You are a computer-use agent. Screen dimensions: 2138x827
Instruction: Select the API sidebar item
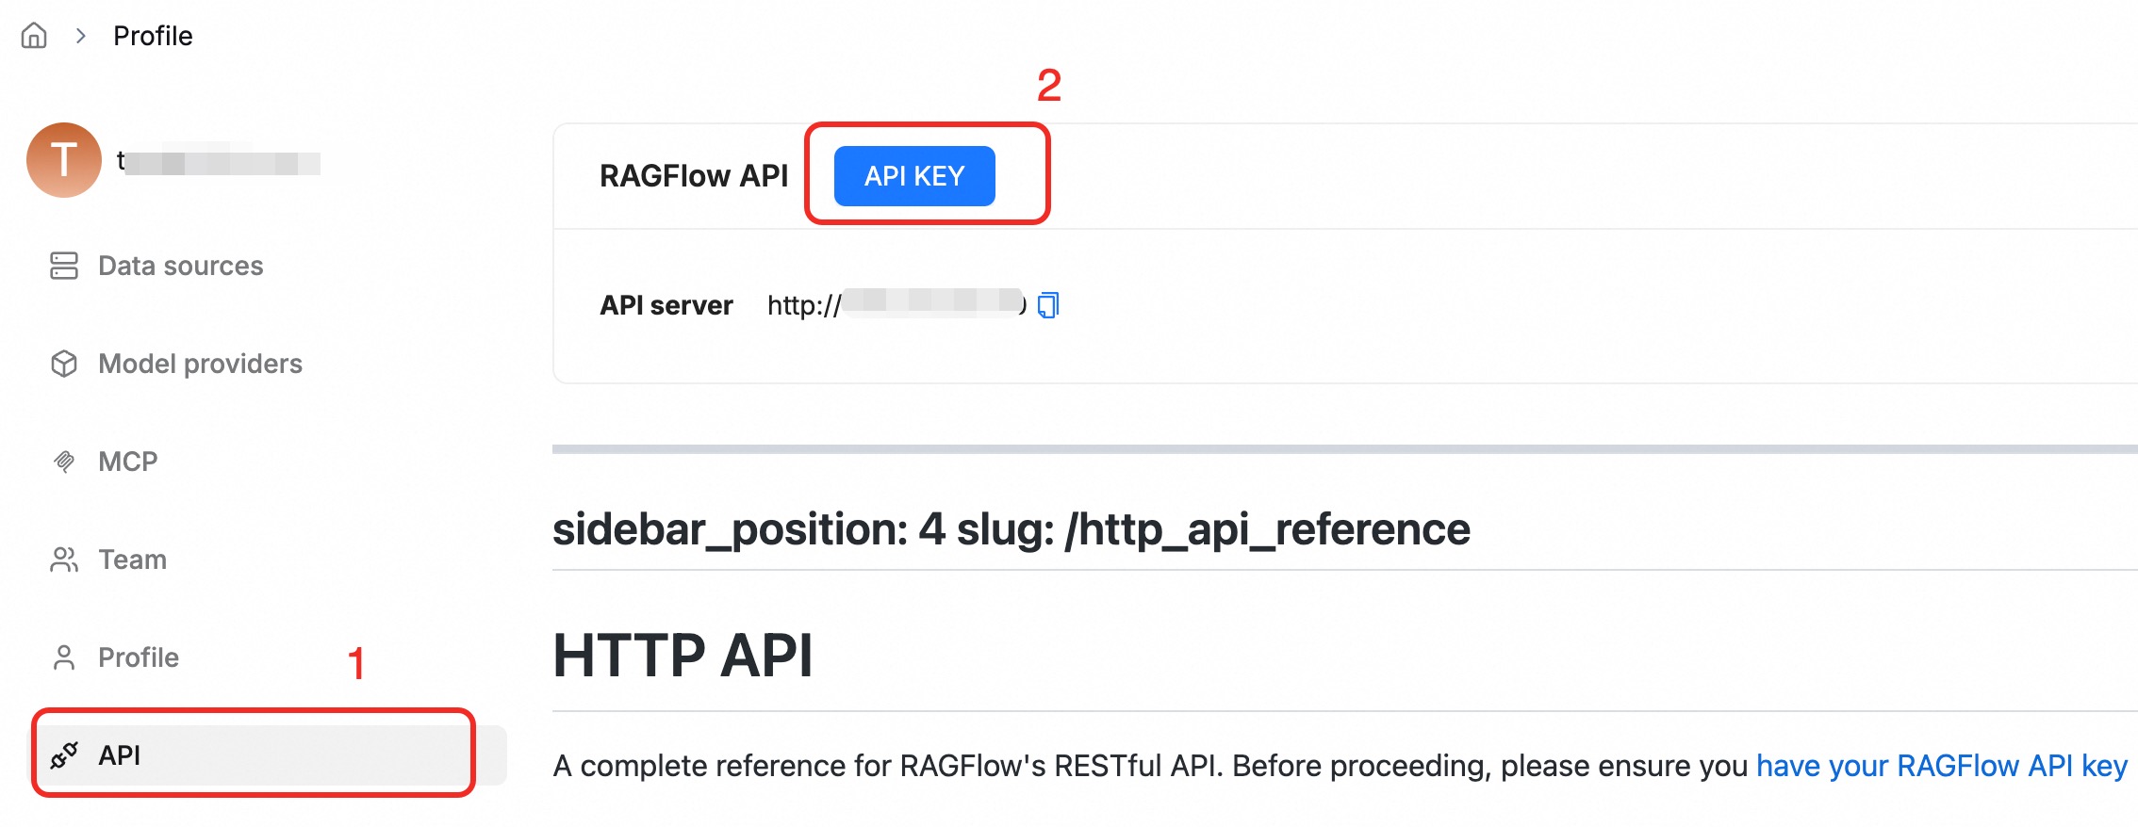click(x=271, y=755)
